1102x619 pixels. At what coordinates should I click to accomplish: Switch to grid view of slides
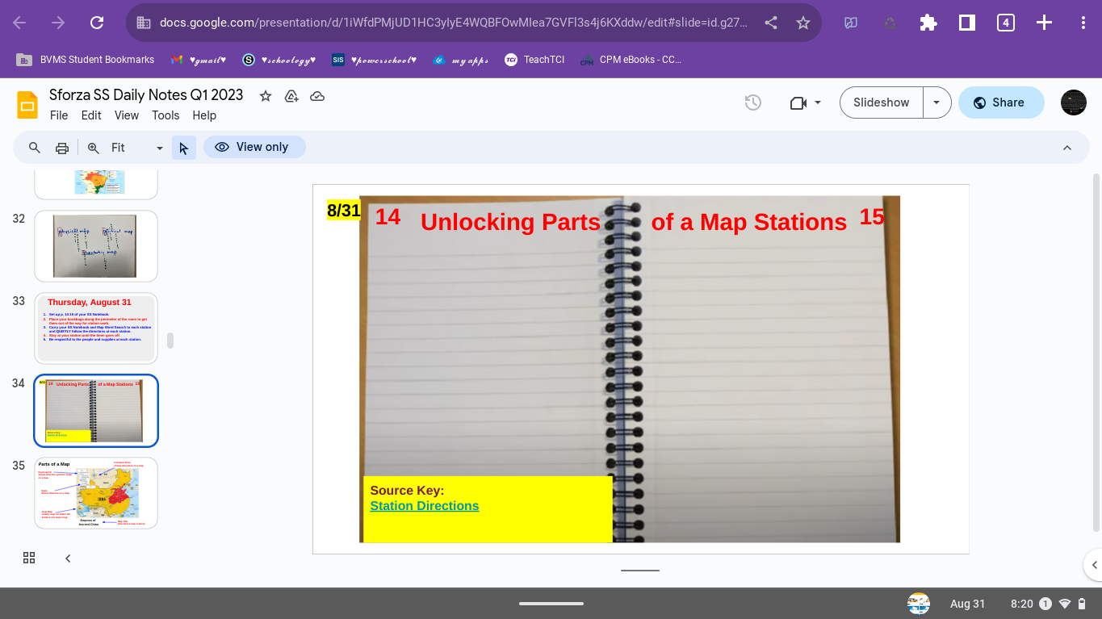tap(29, 558)
